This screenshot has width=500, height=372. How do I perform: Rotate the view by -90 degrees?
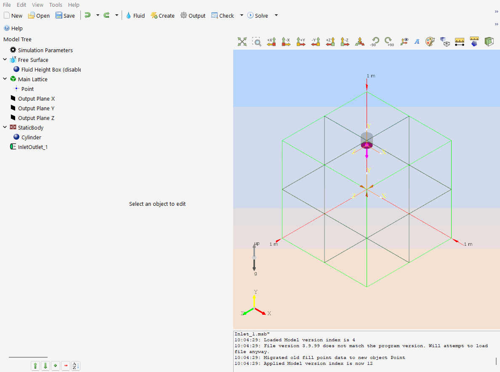click(x=374, y=41)
